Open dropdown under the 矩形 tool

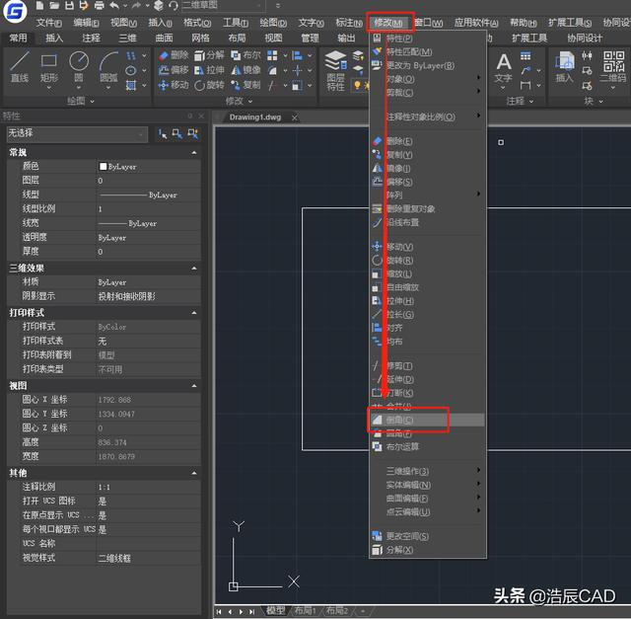[48, 88]
